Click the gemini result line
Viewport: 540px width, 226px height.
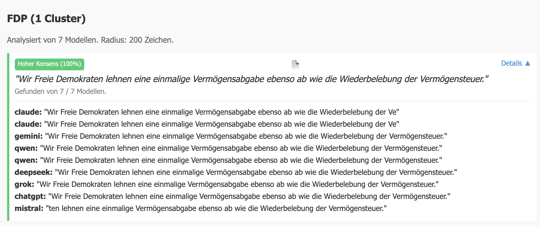231,136
